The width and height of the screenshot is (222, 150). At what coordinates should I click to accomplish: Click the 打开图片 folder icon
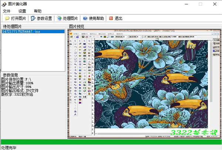(7, 18)
